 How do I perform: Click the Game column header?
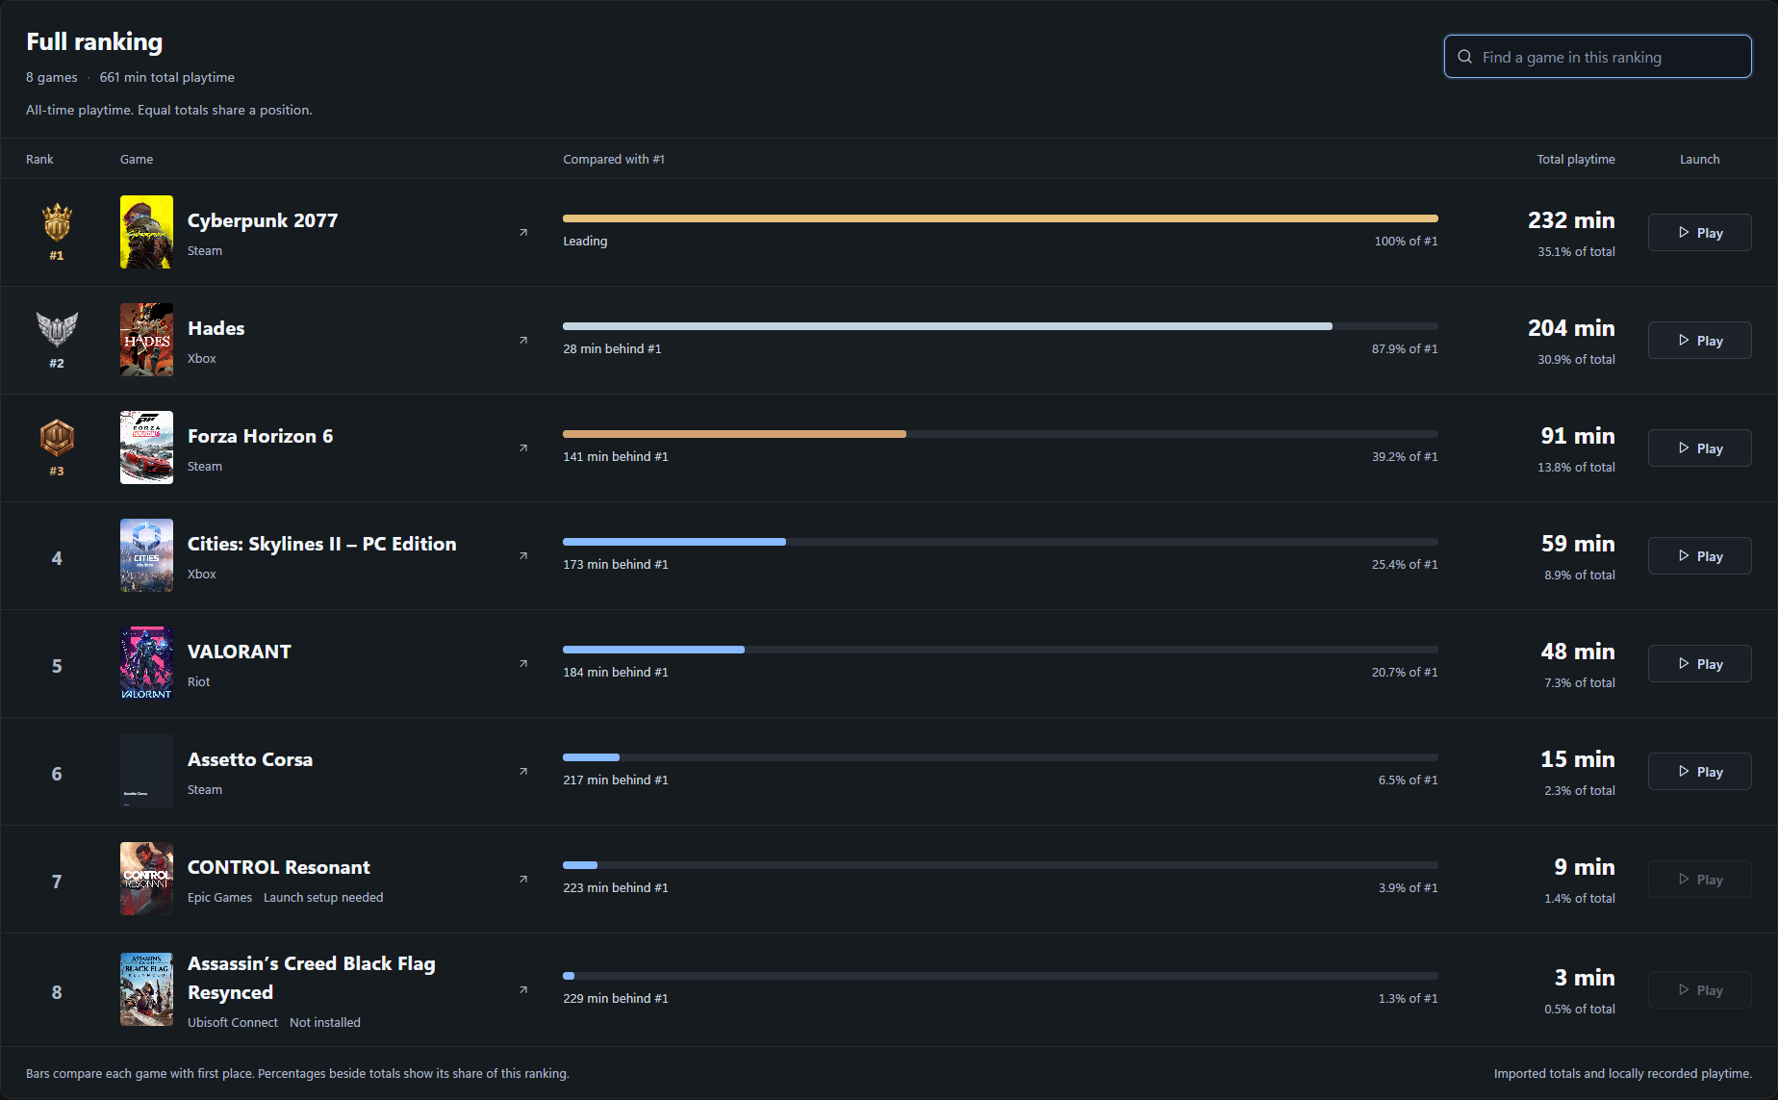[x=137, y=160]
